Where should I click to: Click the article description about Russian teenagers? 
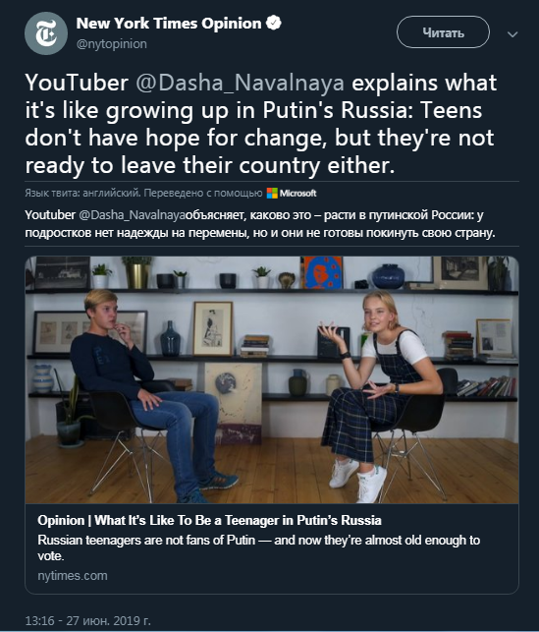(259, 547)
